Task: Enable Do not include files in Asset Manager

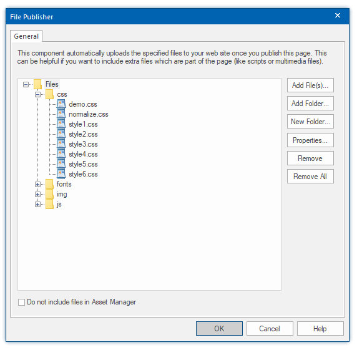Action: 21,302
